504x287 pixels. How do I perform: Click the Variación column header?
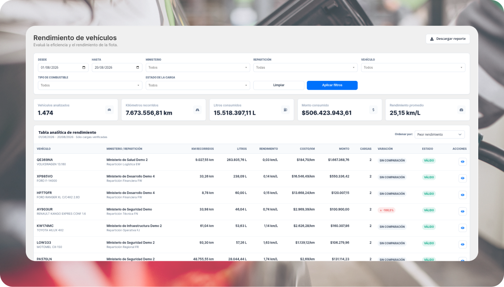[385, 149]
